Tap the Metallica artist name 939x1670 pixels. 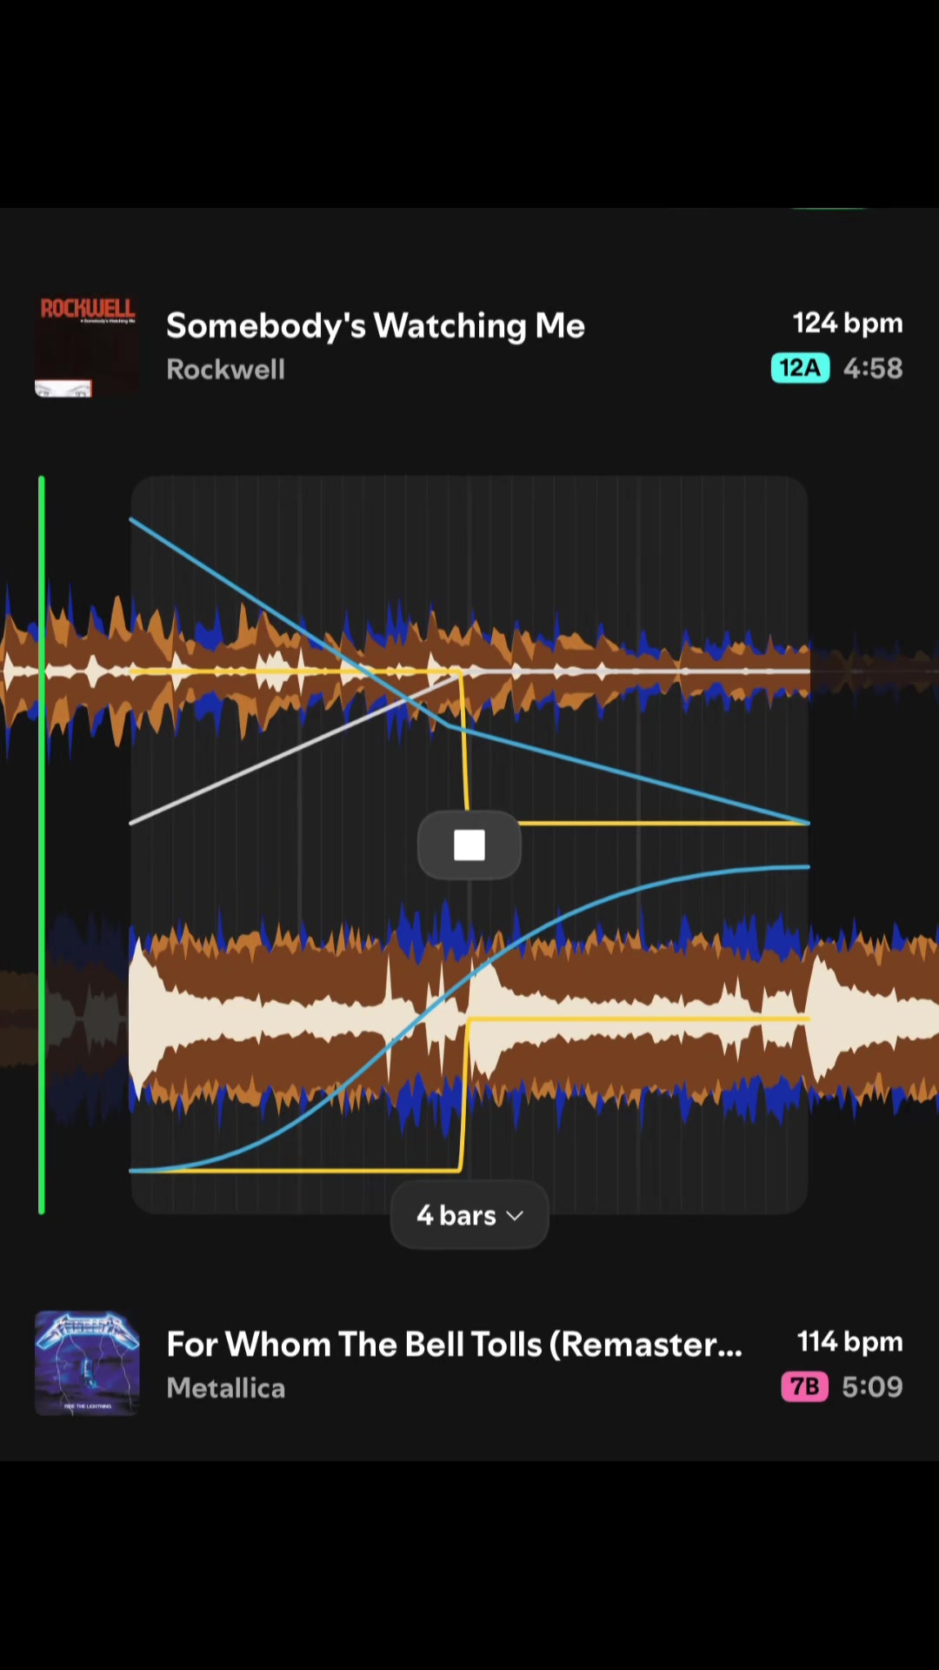(225, 1387)
